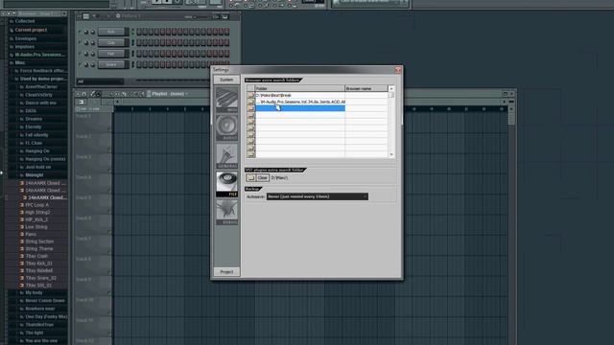The image size is (614, 345).
Task: Select the File settings page icon
Action: coord(226,184)
